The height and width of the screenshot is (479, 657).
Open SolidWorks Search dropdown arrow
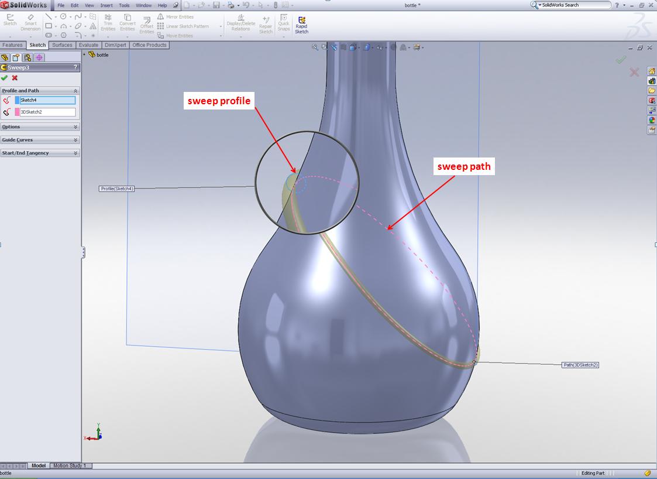pos(540,5)
